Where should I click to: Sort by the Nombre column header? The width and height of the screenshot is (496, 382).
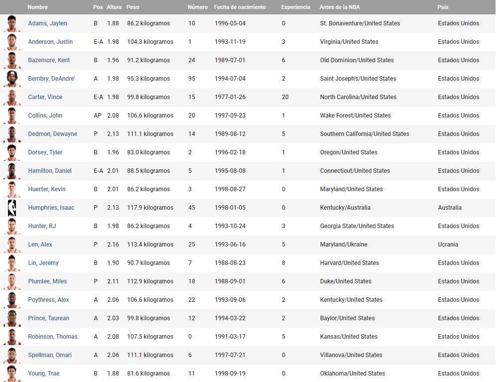click(37, 7)
